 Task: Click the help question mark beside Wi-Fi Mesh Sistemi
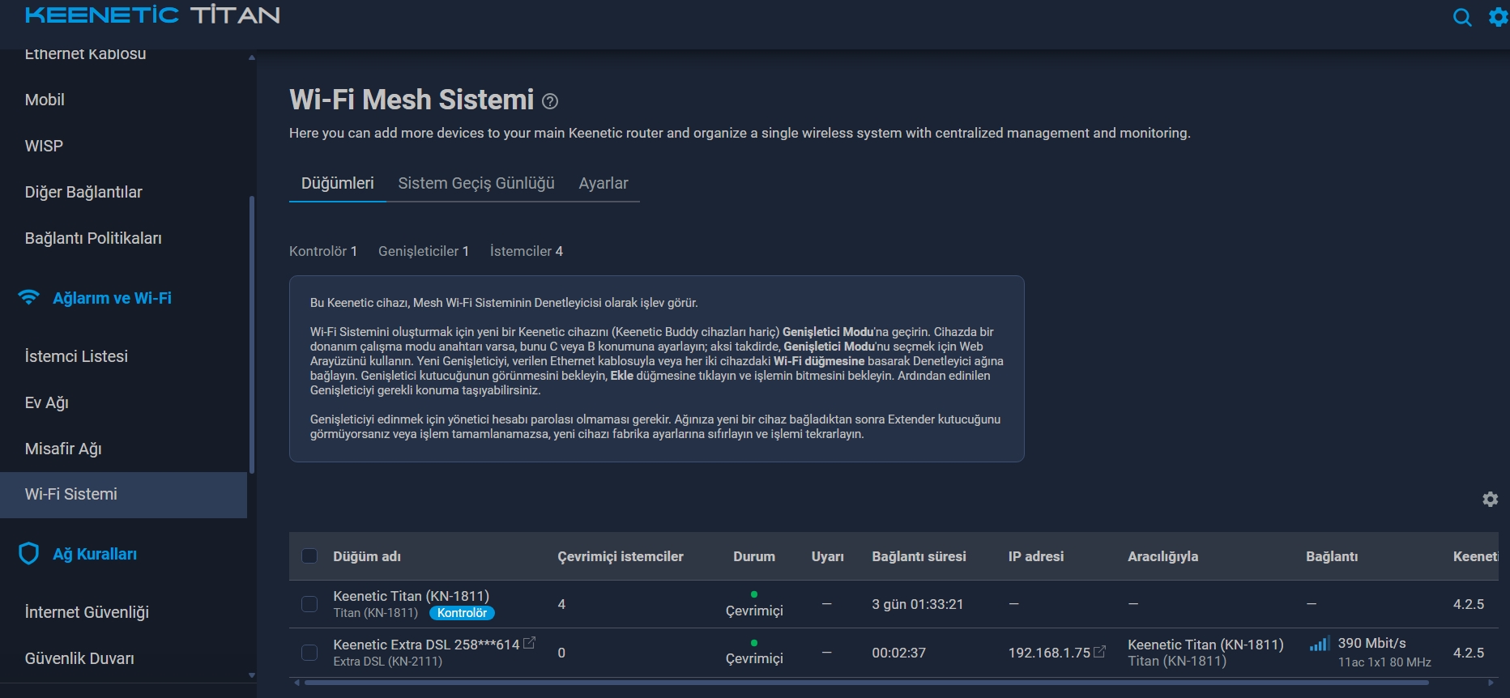pyautogui.click(x=550, y=101)
